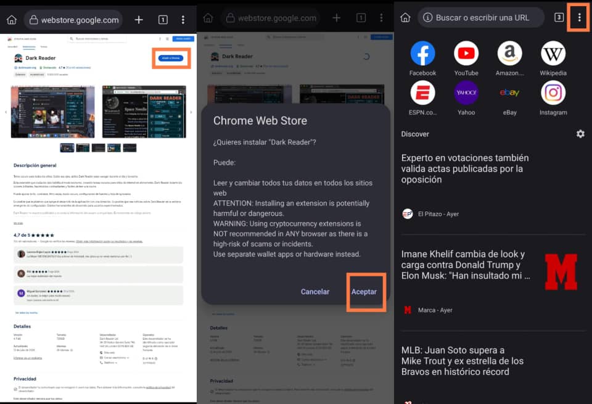The image size is (592, 404).
Task: Click Cancelar in the Chrome Web Store dialog
Action: click(315, 292)
